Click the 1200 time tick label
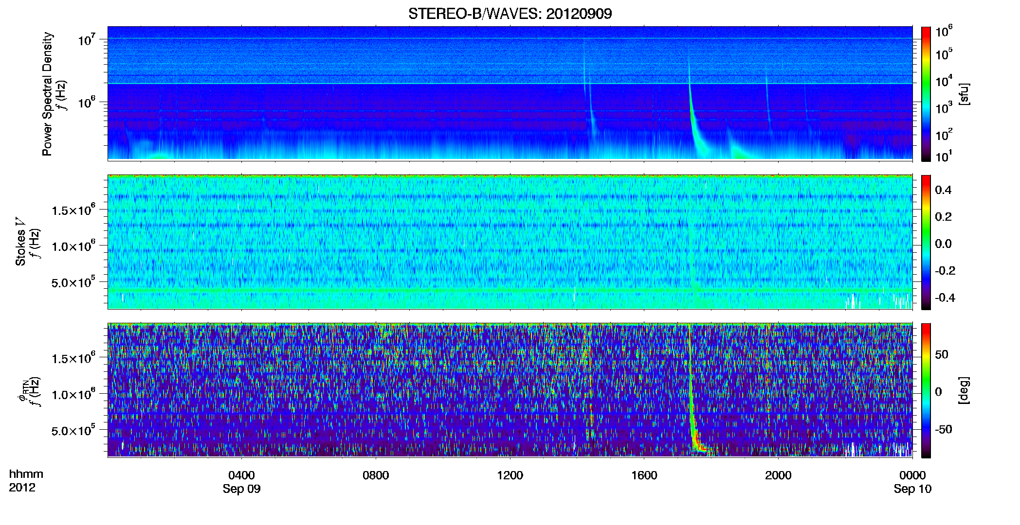Image resolution: width=1020 pixels, height=525 pixels. [x=510, y=475]
